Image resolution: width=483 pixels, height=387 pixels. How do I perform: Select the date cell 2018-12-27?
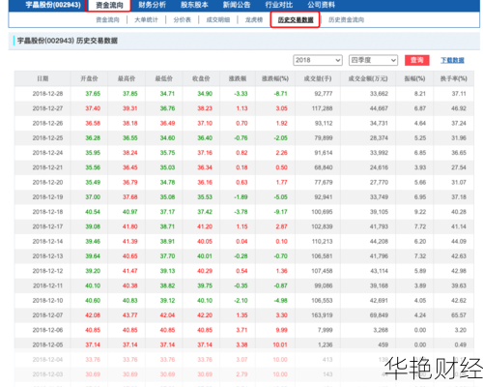coord(47,108)
